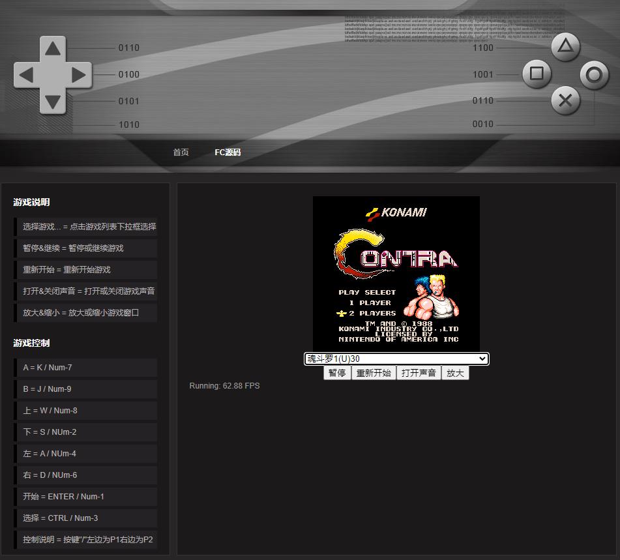Turn on sound with 打开声音 button

pos(419,373)
